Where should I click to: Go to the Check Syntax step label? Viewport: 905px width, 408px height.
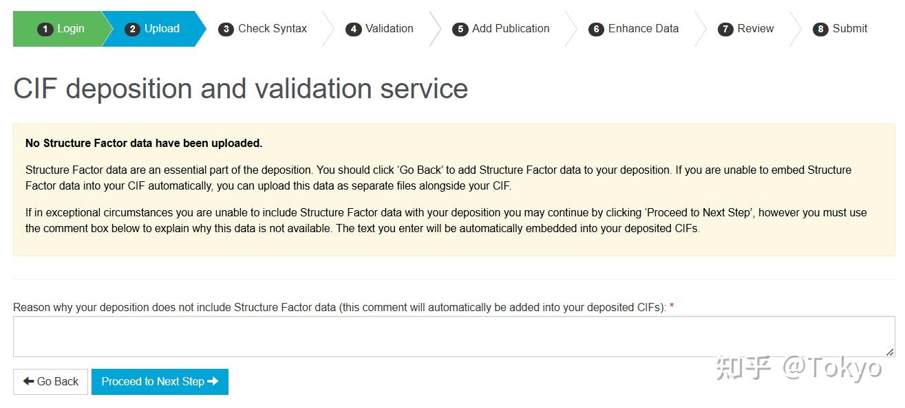pyautogui.click(x=273, y=29)
